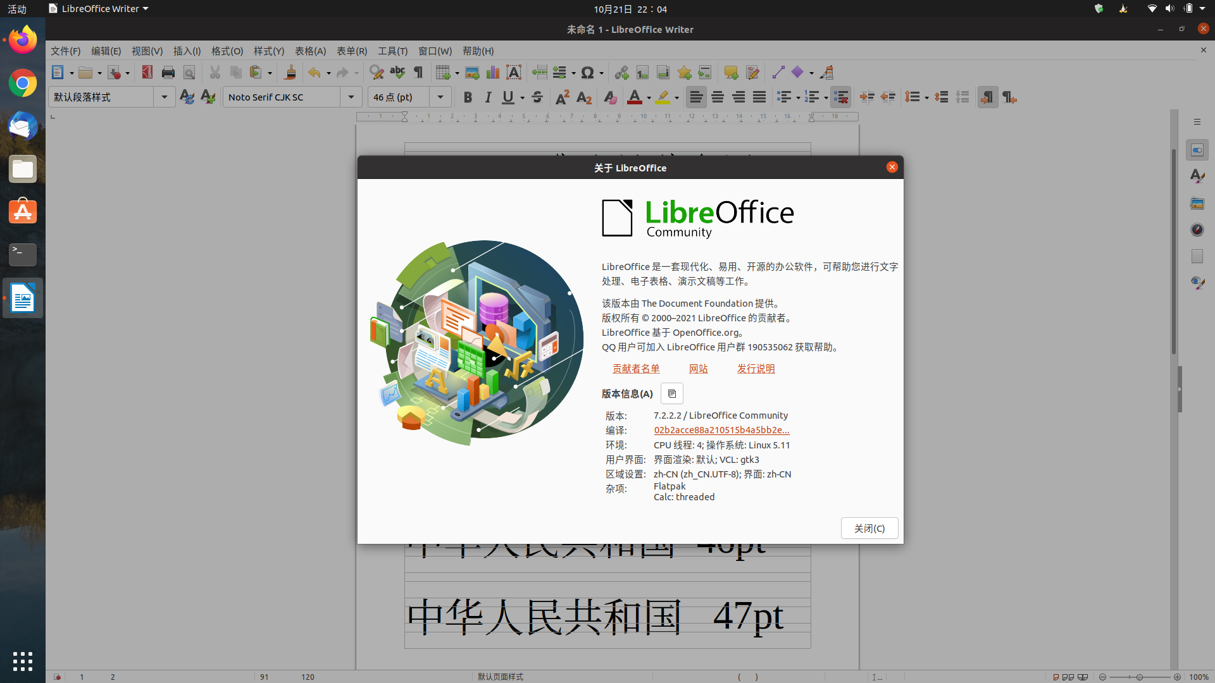The image size is (1215, 683).
Task: Click the vertical scrollbar of the document
Action: [x=1173, y=251]
